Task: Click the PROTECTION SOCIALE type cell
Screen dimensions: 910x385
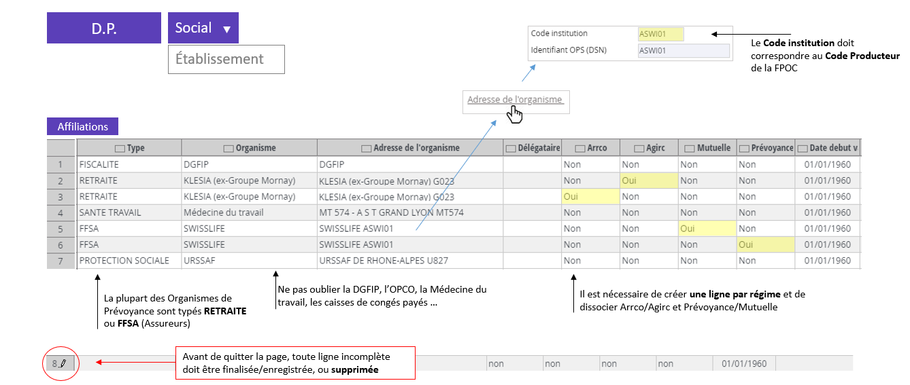Action: coord(129,261)
